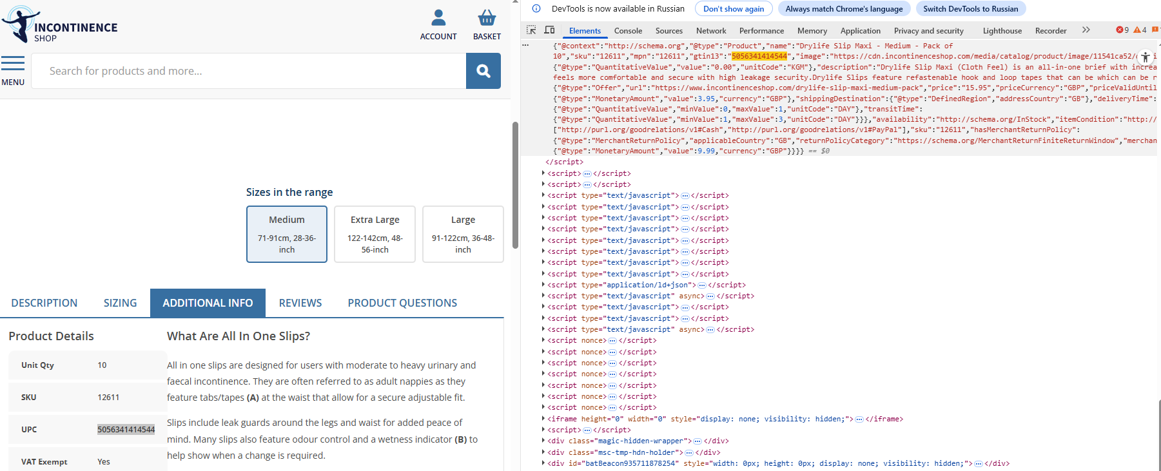The image size is (1161, 471).
Task: Show more DevTools tabs chevron
Action: point(1086,30)
